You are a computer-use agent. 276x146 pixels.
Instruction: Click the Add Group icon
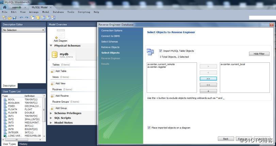click(53, 108)
